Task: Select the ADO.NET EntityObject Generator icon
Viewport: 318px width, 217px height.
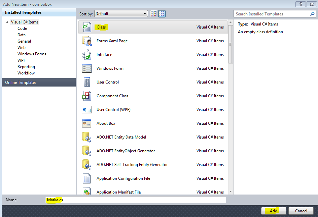Action: point(87,151)
